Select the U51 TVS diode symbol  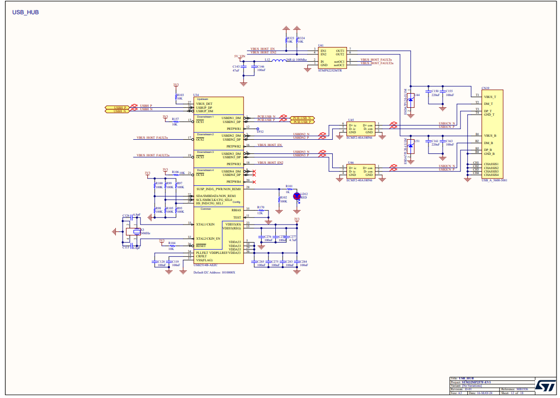411,146
